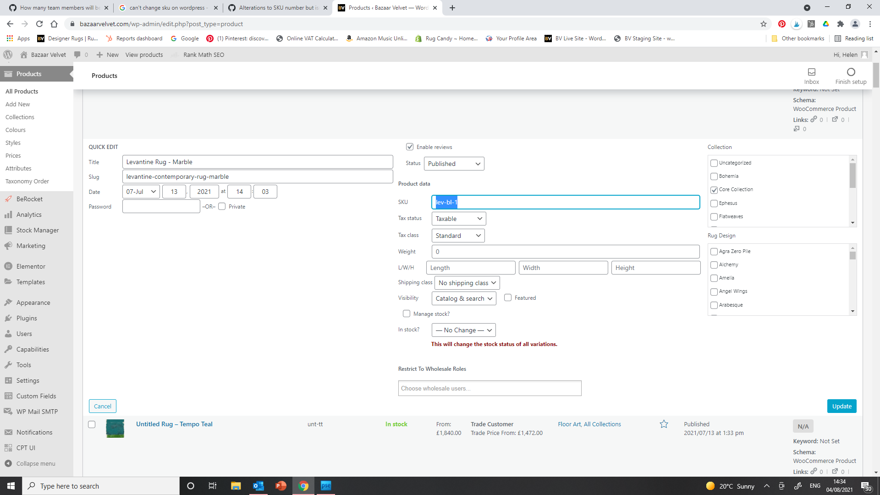Click the WordPress logo in the admin bar

click(x=7, y=55)
